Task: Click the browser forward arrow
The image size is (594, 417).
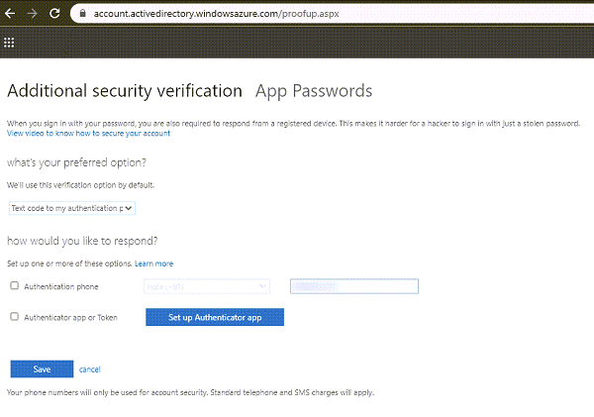Action: point(32,13)
